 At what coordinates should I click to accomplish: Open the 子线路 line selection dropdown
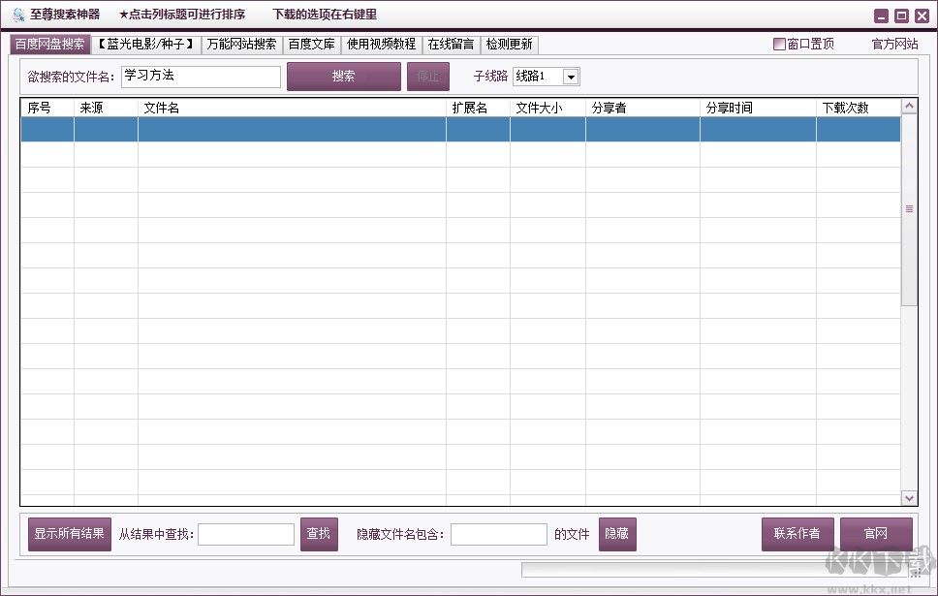click(x=571, y=77)
